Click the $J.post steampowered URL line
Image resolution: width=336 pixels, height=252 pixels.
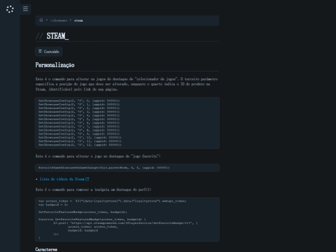tap(125, 223)
